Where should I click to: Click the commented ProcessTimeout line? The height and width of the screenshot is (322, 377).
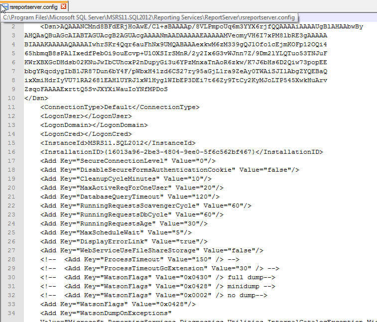pyautogui.click(x=139, y=259)
